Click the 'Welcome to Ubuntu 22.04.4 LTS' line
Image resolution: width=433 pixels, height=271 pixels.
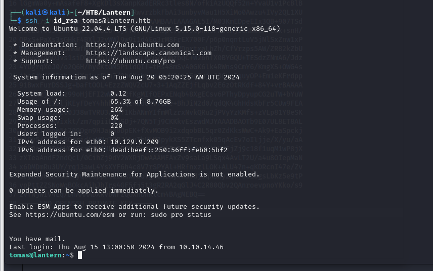click(145, 29)
